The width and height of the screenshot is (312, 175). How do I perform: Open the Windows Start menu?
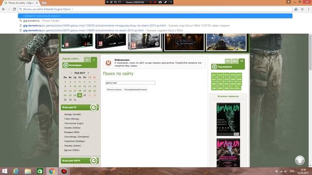point(4,171)
